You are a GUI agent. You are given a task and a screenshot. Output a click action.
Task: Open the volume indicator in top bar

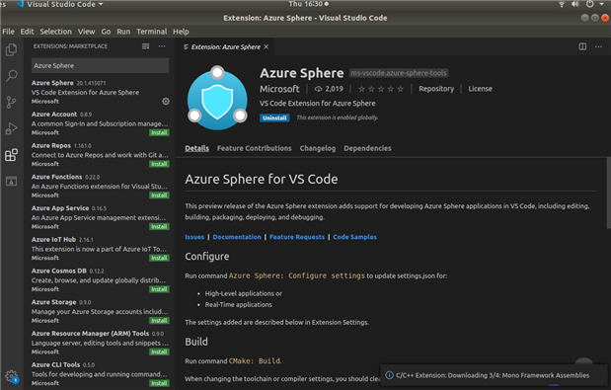(x=575, y=4)
